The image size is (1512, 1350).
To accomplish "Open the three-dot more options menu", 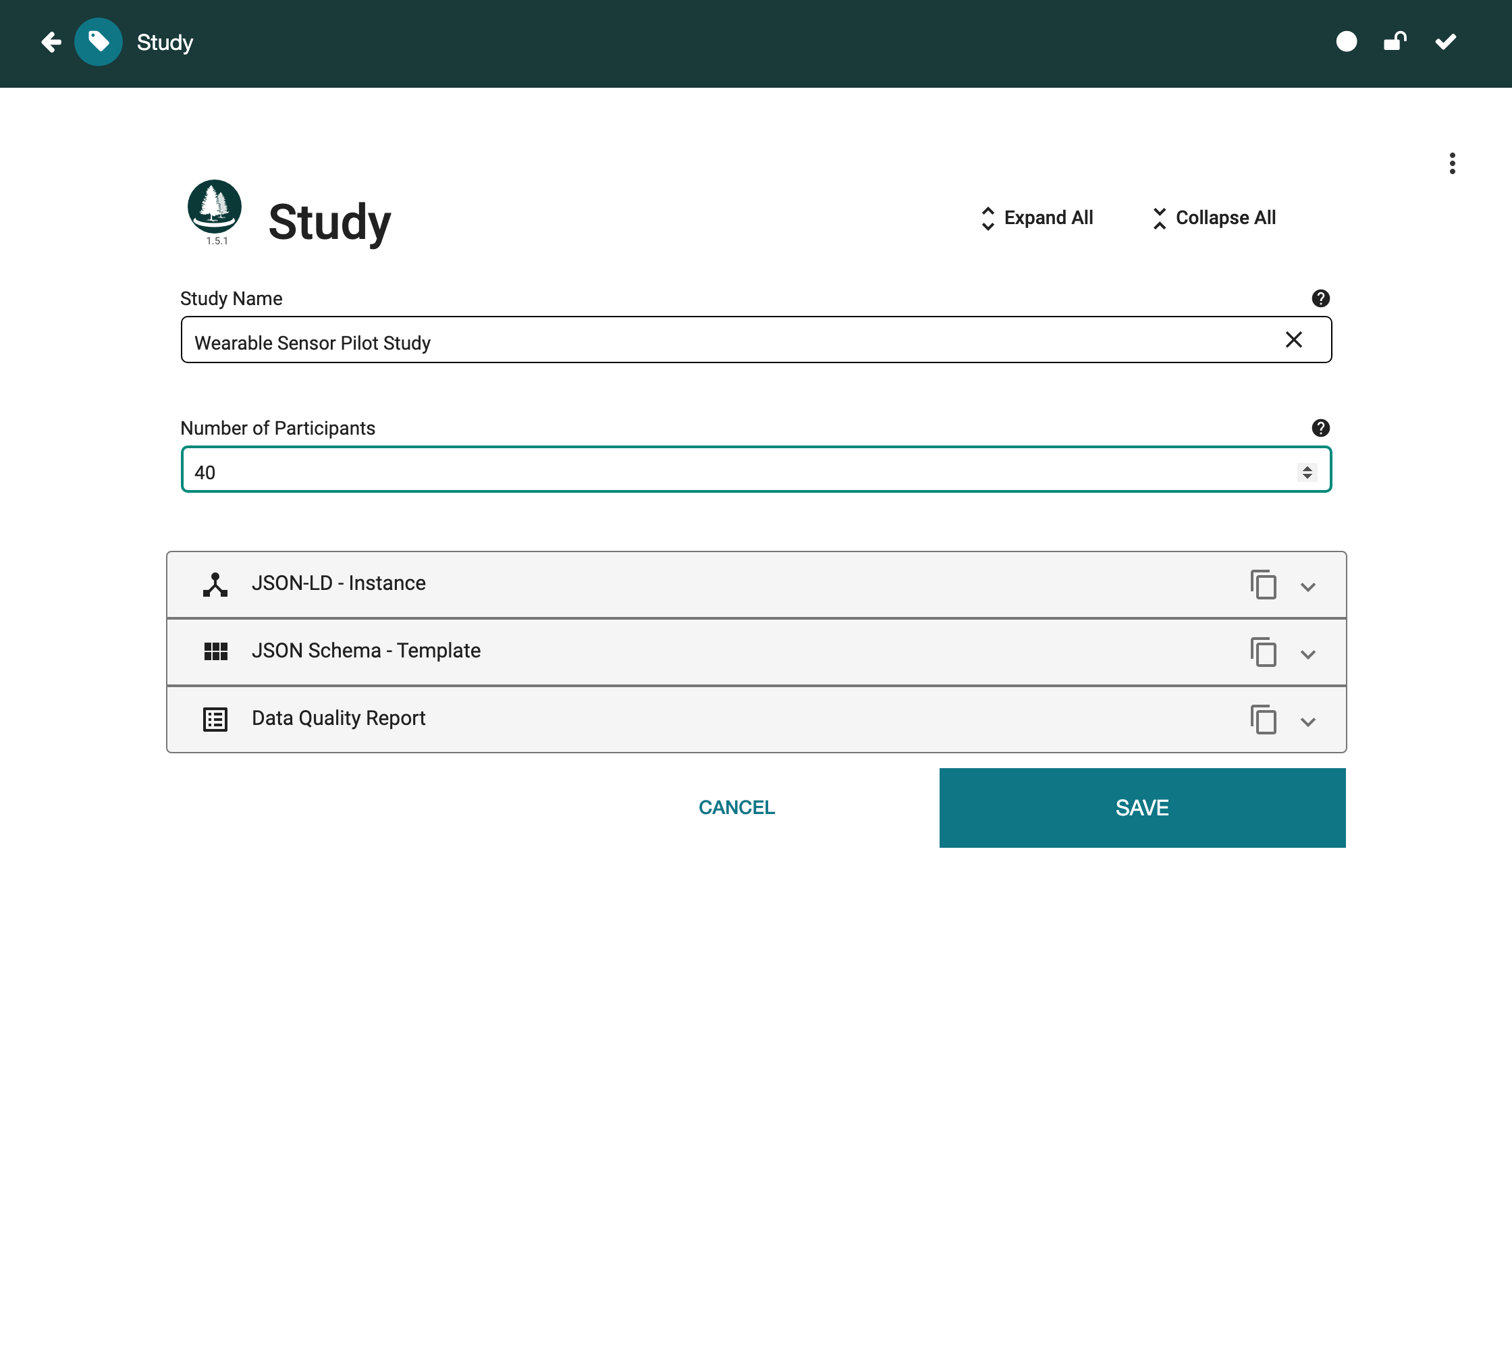I will pyautogui.click(x=1452, y=163).
